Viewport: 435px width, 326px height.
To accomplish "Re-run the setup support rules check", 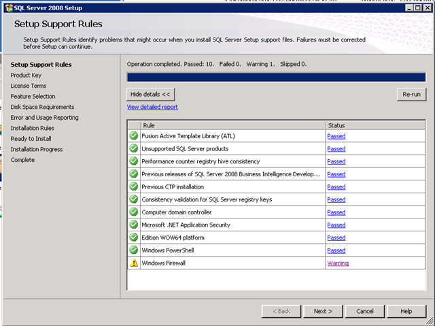I will click(411, 95).
